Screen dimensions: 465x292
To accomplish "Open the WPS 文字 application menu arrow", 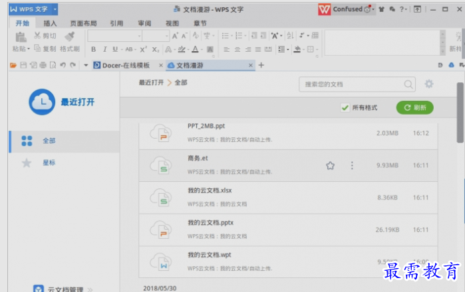I will [x=55, y=9].
